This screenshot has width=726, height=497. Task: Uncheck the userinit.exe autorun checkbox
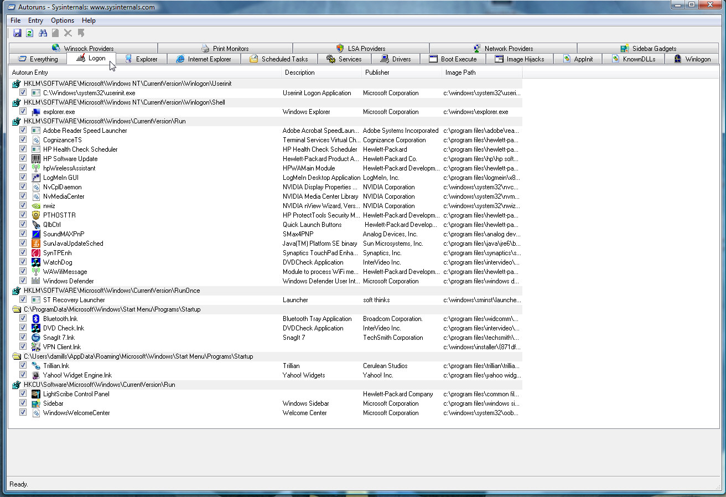point(23,93)
